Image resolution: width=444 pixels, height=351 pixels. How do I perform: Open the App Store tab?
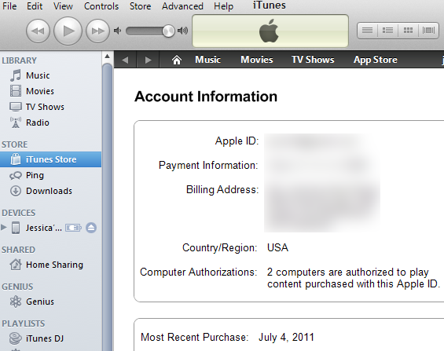pos(375,60)
